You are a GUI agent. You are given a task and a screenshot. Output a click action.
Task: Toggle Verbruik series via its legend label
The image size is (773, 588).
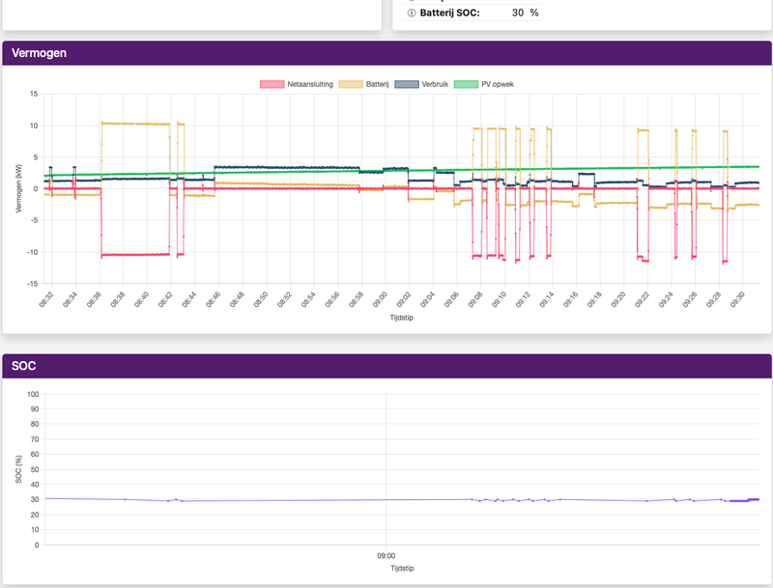(435, 84)
